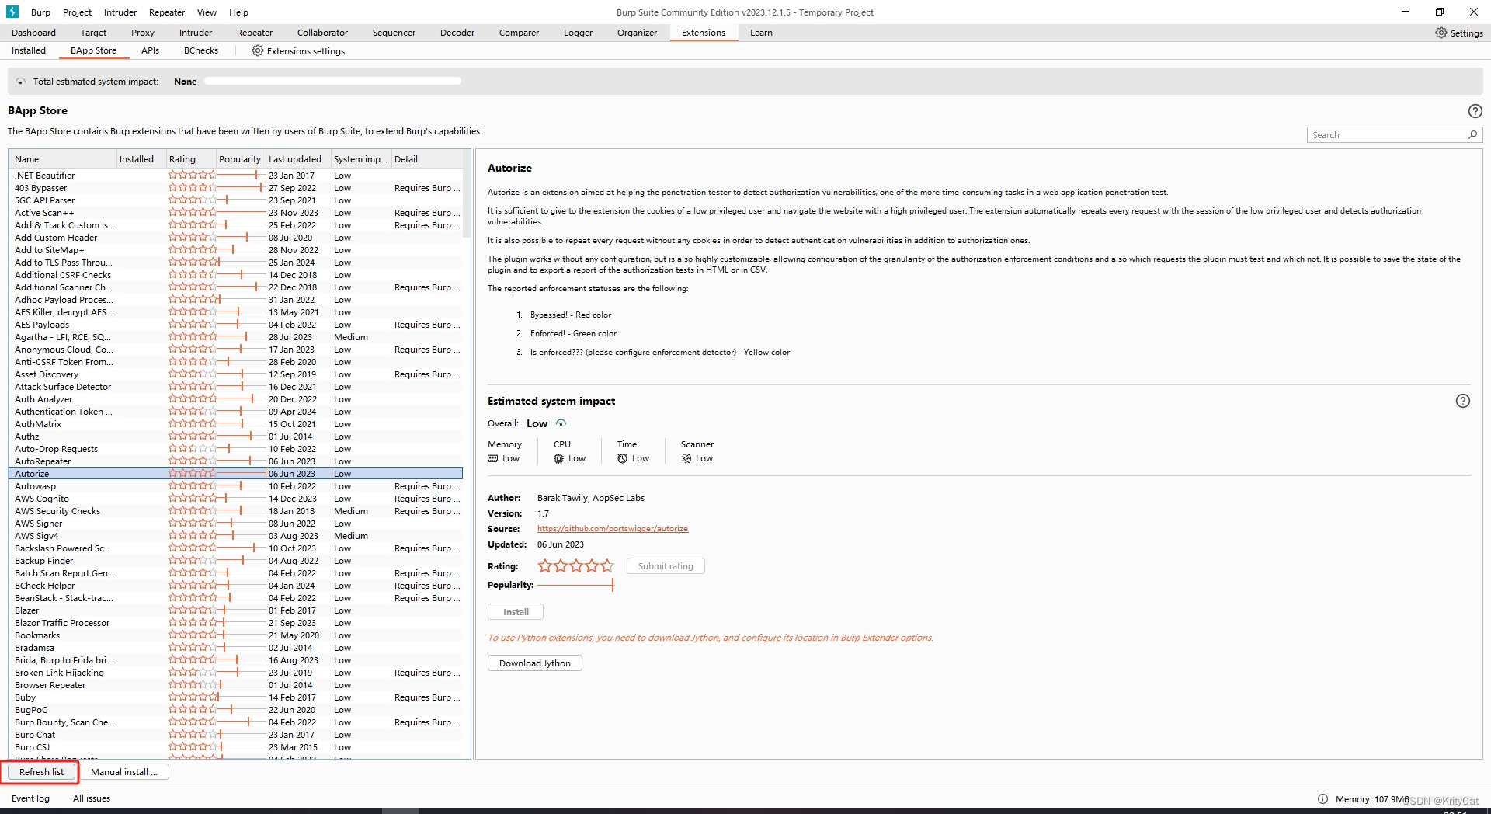Select the AuthMatrix extension row
Viewport: 1491px width, 814px height.
236,424
